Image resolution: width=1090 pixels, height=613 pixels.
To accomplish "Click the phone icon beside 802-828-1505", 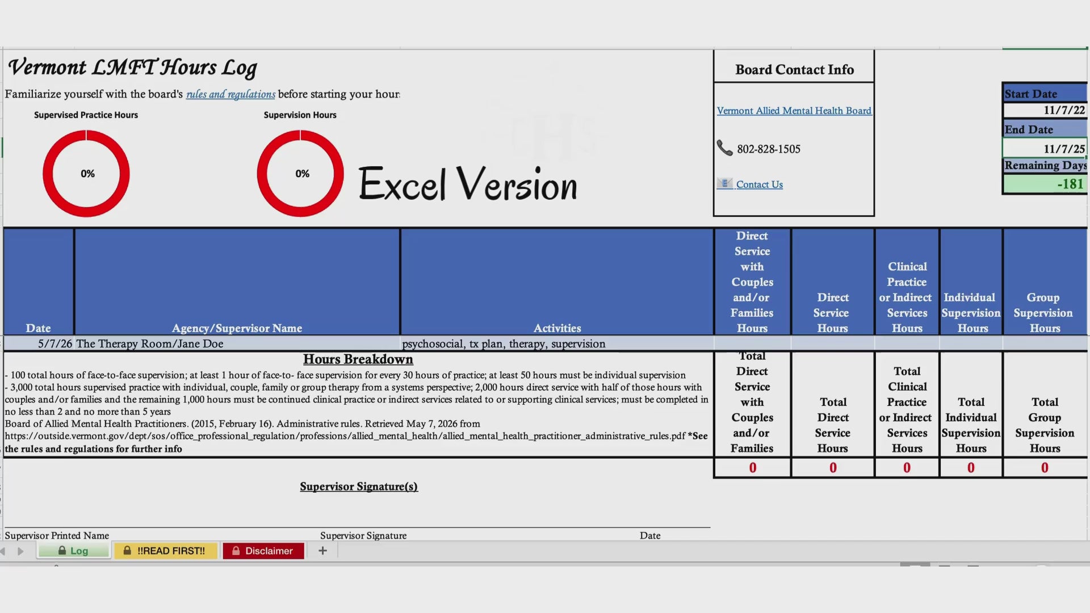I will pyautogui.click(x=724, y=148).
